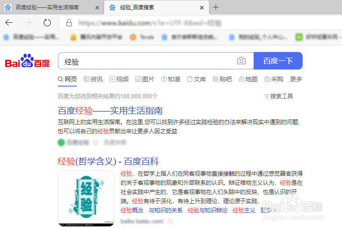Open the 经验概念 sub-link
The height and width of the screenshot is (229, 342).
(132, 210)
